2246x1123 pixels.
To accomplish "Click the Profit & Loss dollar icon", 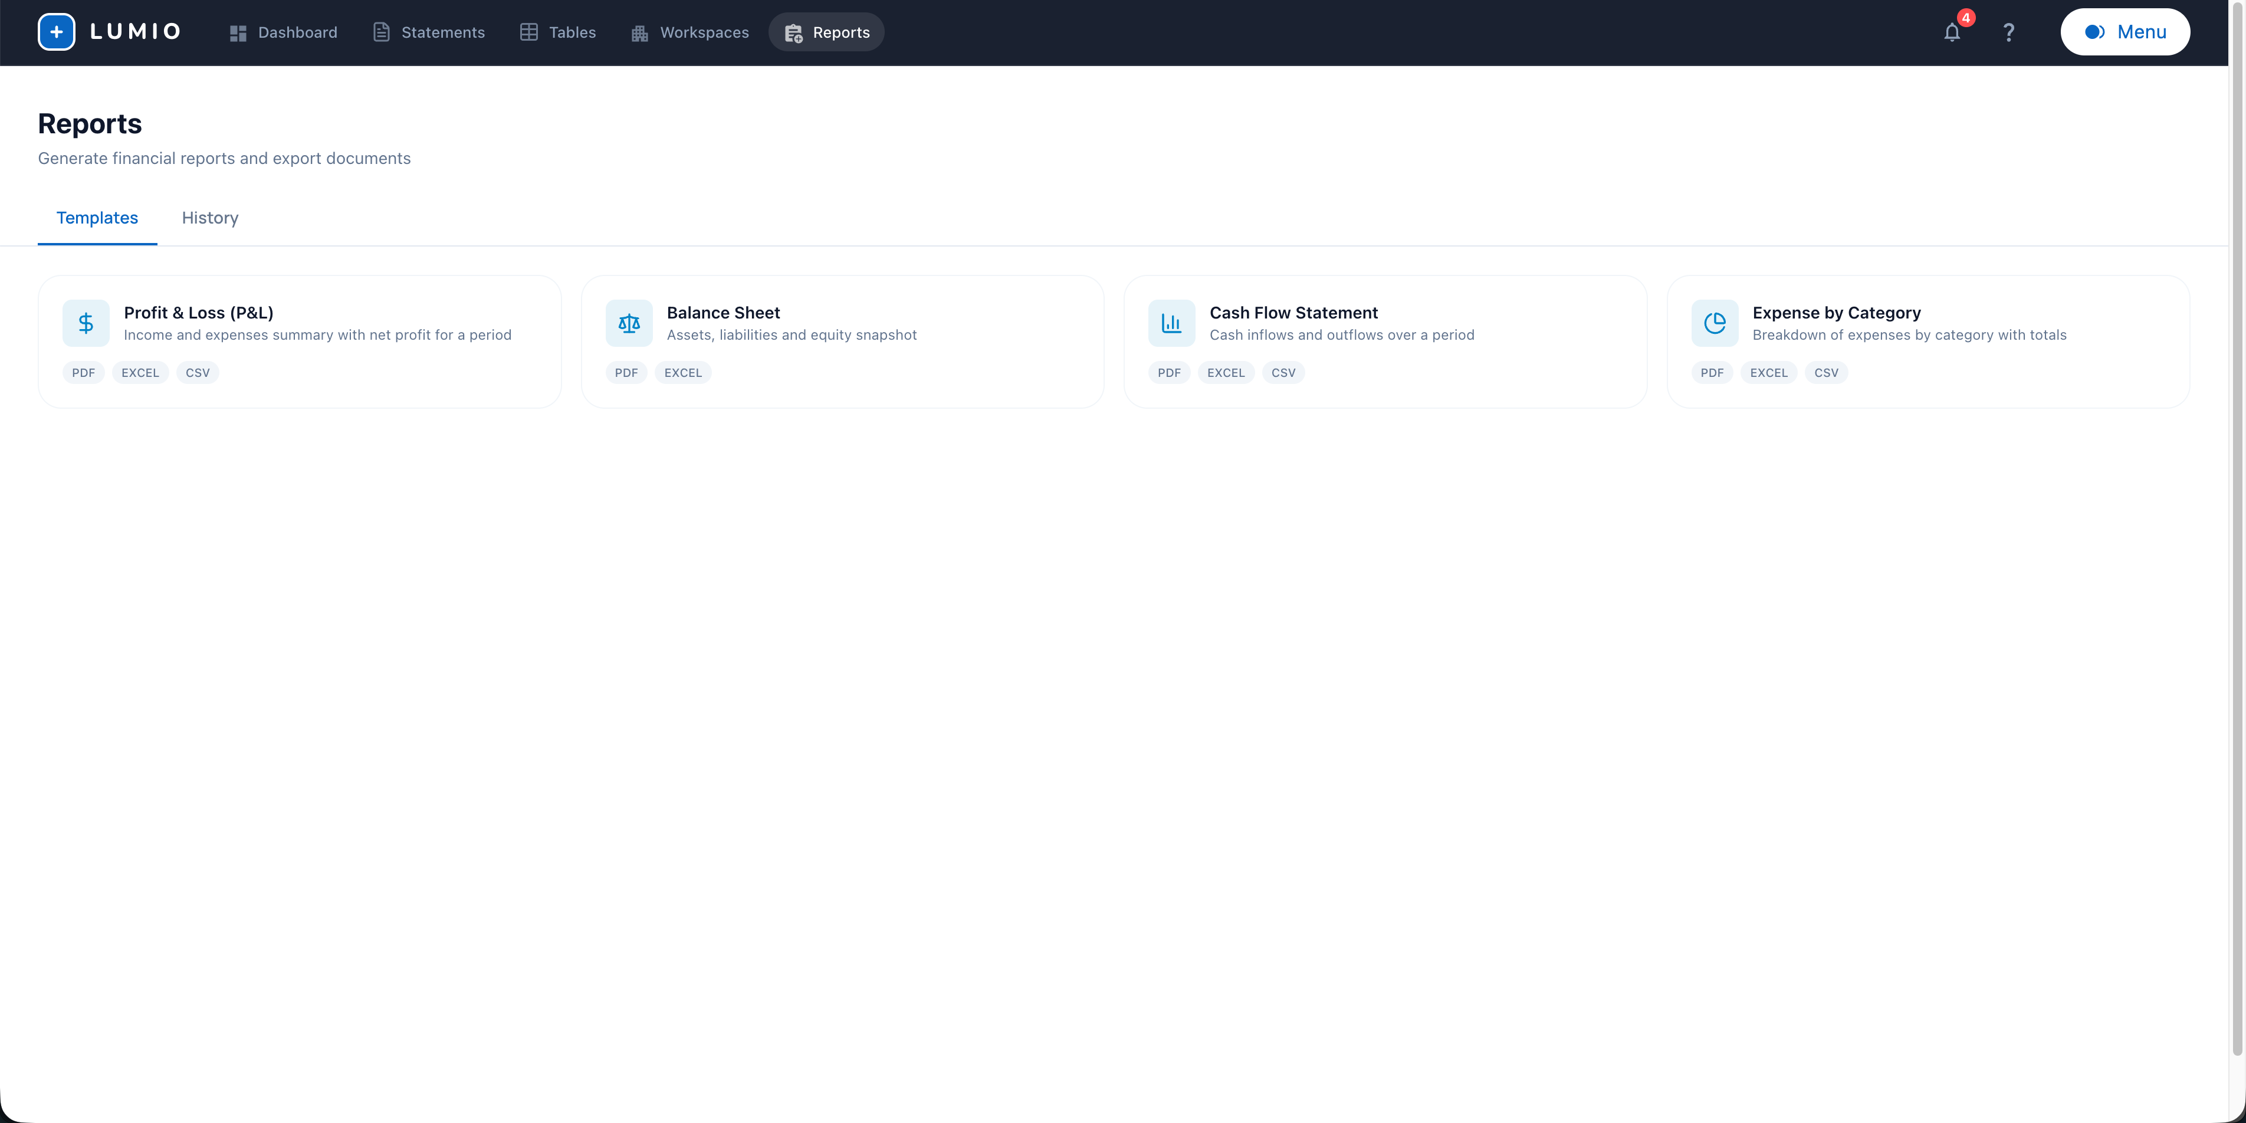I will 86,323.
